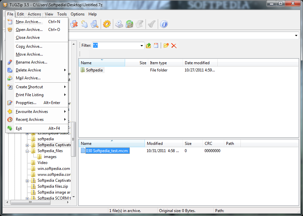Click the delete files toolbar icon with red X

[74, 24]
